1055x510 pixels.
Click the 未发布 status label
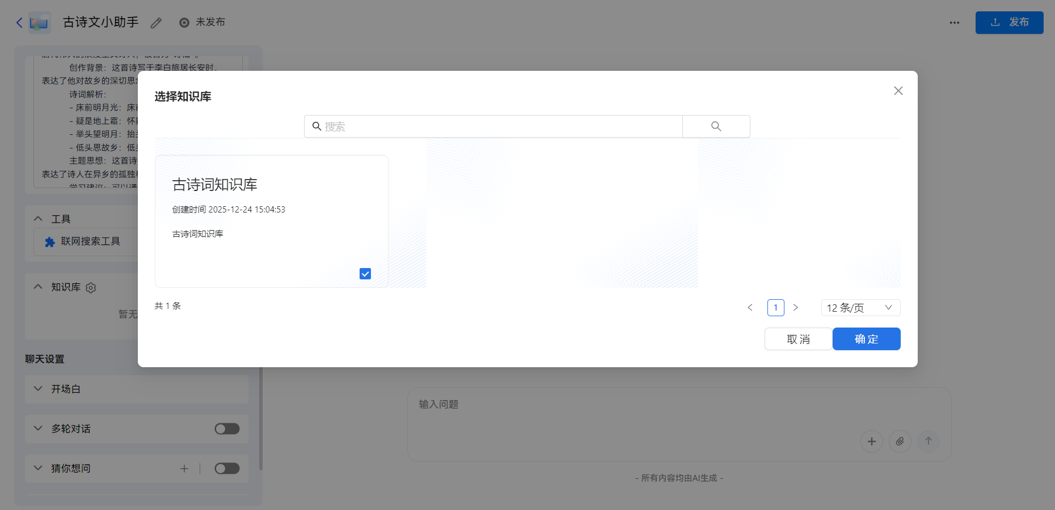click(210, 22)
